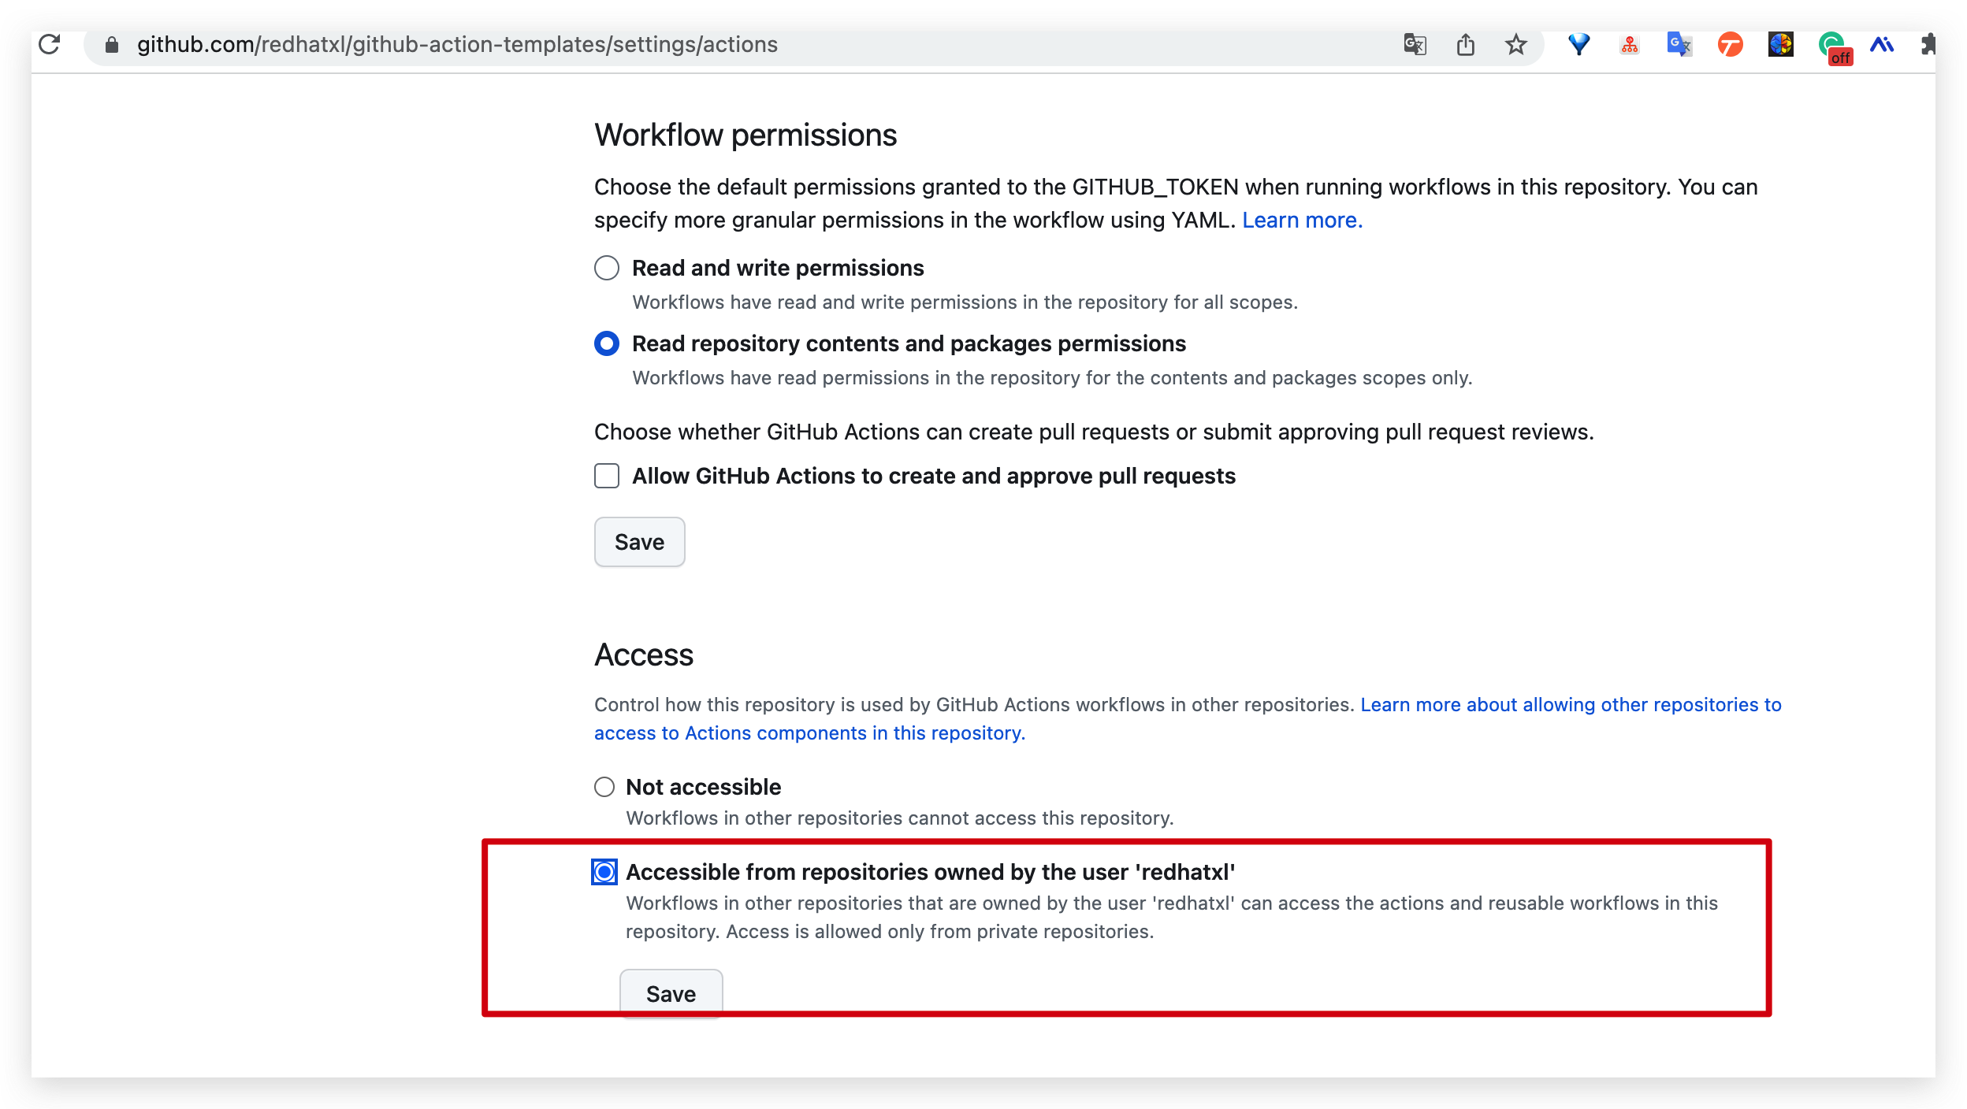The image size is (1967, 1109).
Task: Select Read and write permissions option
Action: coord(606,268)
